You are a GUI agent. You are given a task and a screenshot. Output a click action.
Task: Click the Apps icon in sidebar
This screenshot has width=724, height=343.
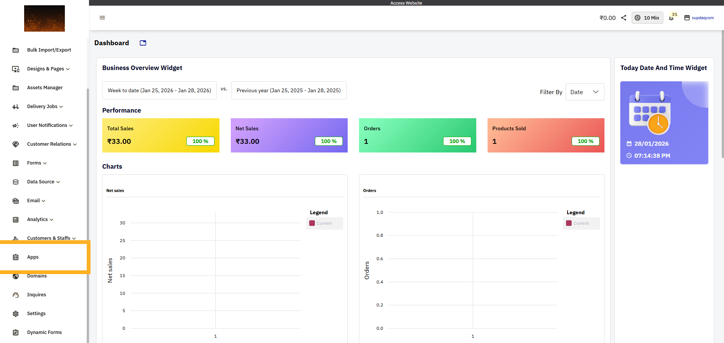pyautogui.click(x=15, y=257)
